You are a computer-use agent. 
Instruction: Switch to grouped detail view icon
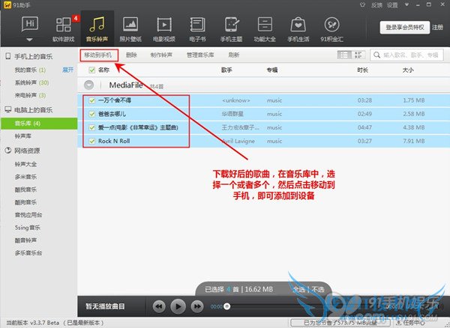pos(358,55)
